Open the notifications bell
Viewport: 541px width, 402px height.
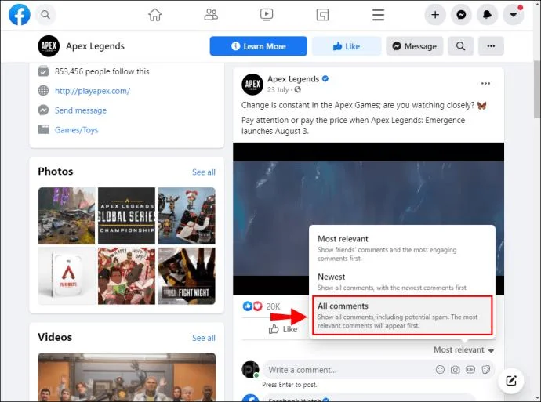[487, 15]
